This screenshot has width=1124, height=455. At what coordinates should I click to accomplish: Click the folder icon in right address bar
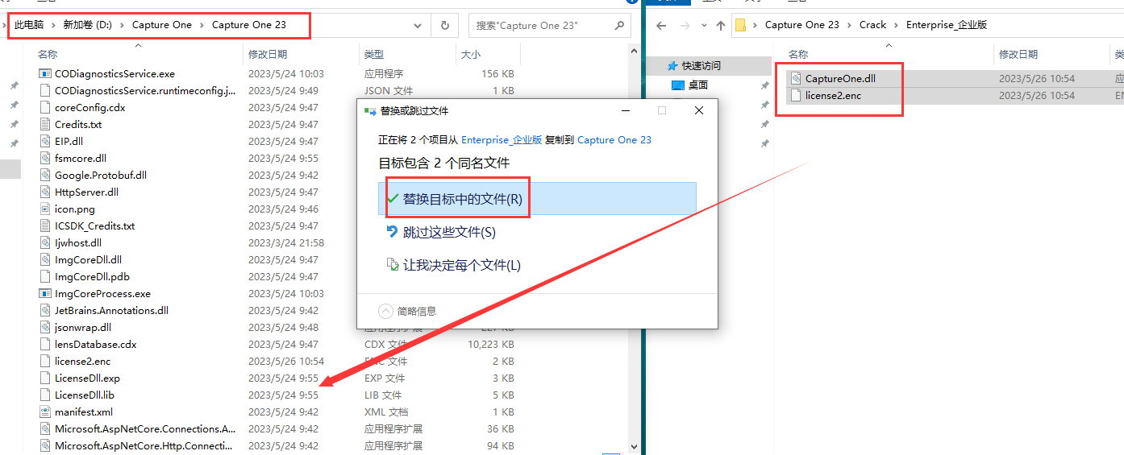pyautogui.click(x=740, y=25)
